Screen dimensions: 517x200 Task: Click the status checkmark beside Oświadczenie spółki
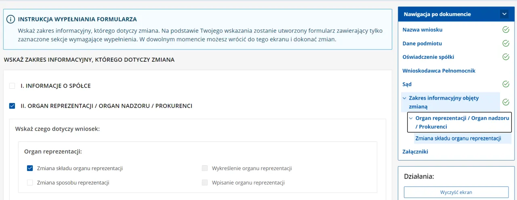505,57
